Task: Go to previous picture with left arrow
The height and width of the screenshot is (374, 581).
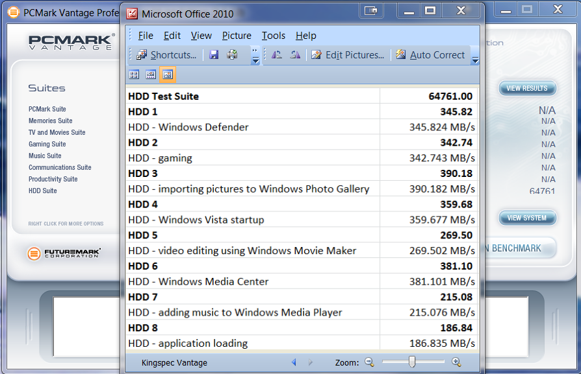Action: 294,362
